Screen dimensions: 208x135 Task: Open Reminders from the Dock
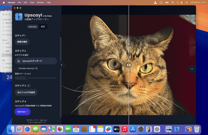(92, 129)
